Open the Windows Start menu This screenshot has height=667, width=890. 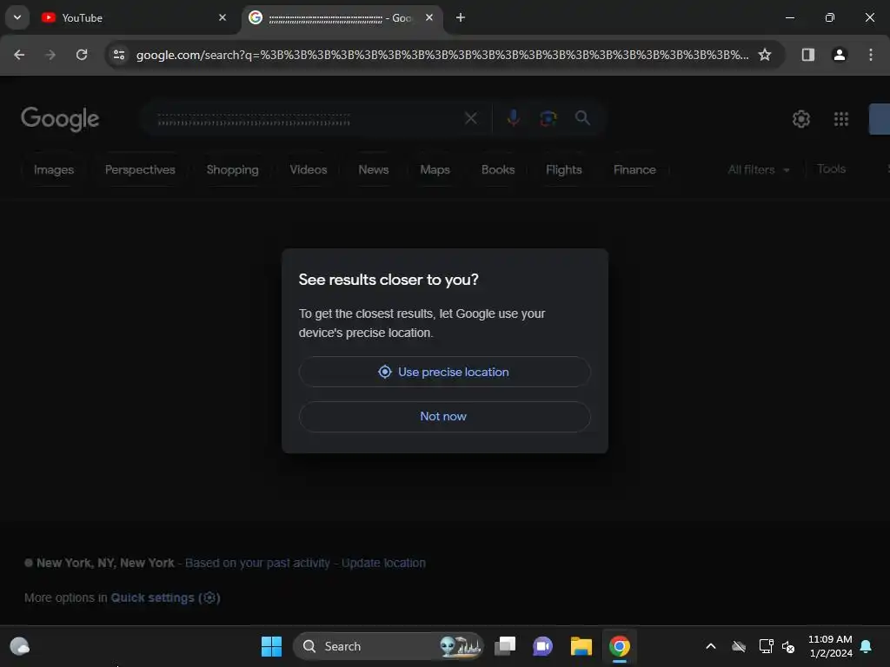point(271,646)
